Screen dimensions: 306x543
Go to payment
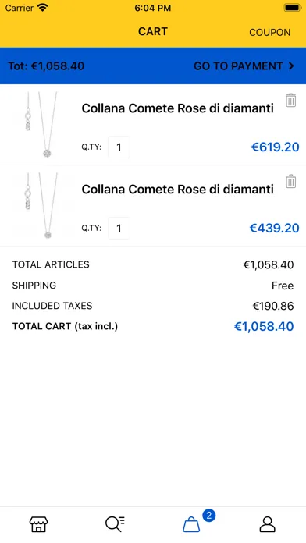click(x=244, y=66)
